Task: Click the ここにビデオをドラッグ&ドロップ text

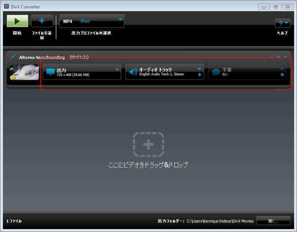Action: tap(148, 165)
